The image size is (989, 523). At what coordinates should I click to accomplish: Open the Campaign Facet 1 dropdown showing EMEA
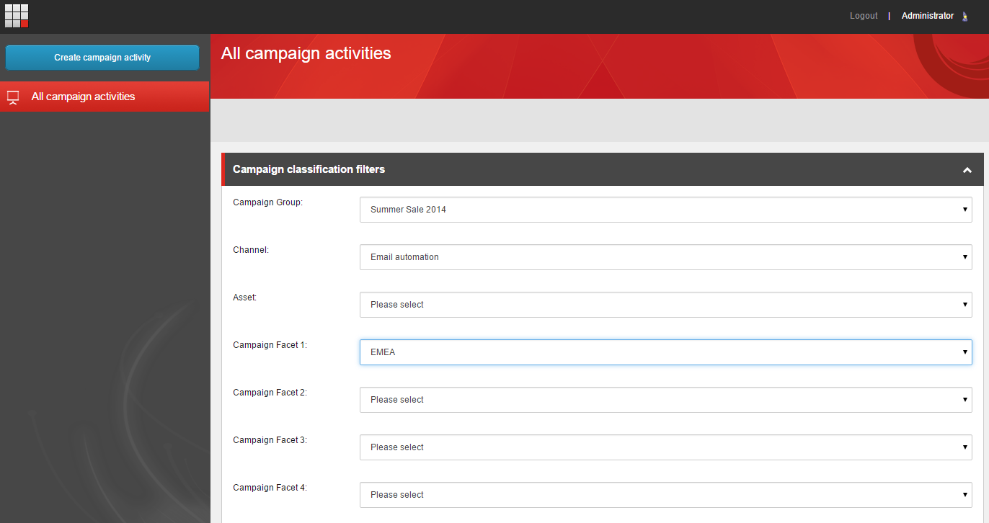[665, 352]
